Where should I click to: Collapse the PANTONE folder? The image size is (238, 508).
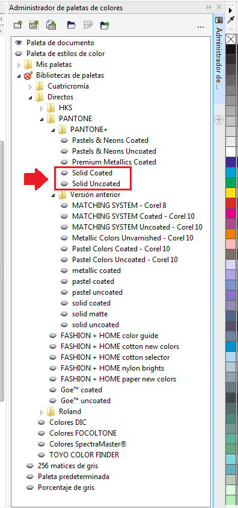pos(41,119)
